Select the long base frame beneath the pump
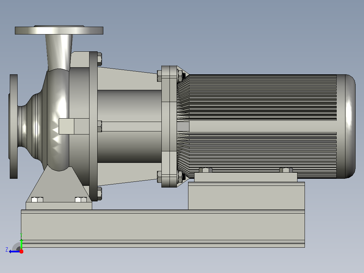364x273 pixels. pyautogui.click(x=163, y=229)
